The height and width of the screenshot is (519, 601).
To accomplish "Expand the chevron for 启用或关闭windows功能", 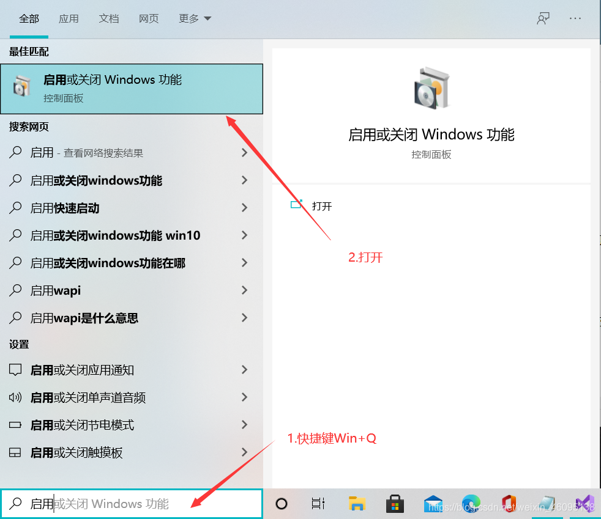I will click(244, 180).
